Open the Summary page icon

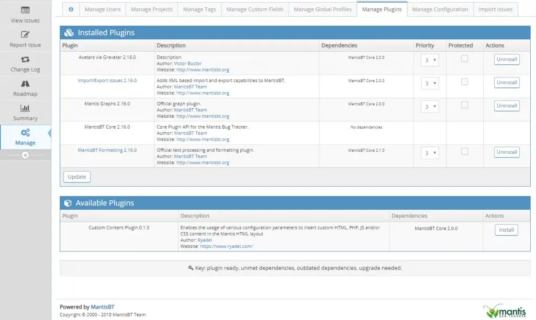point(25,107)
